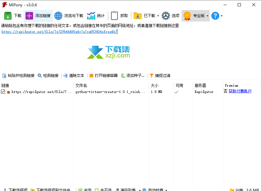The height and width of the screenshot is (191, 261).
Task: Select the python-virtenv-creator file name cell
Action: (x=110, y=92)
